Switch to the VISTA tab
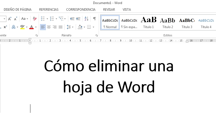 point(127,10)
